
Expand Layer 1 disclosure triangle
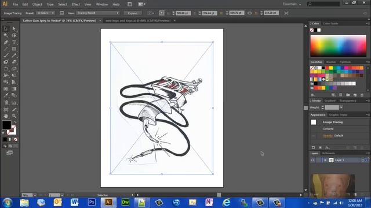tap(325, 160)
